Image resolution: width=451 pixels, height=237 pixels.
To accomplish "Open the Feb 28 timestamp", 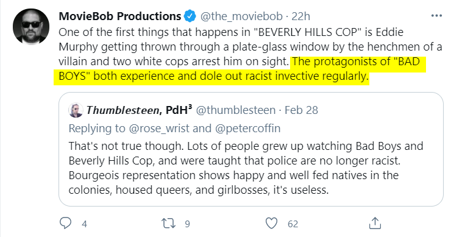I will click(x=301, y=110).
